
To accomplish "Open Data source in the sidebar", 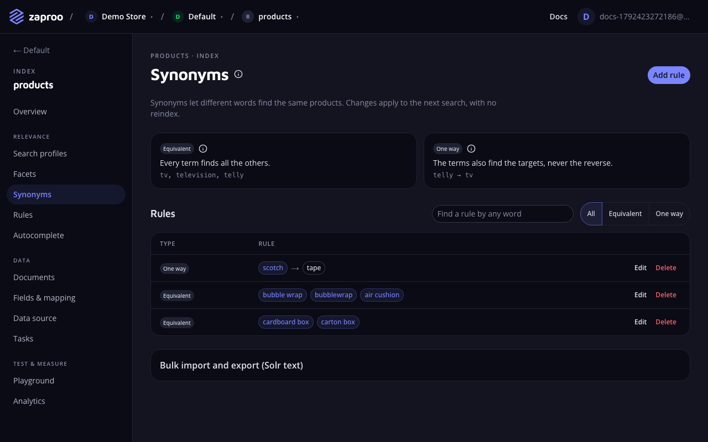I will 66,318.
